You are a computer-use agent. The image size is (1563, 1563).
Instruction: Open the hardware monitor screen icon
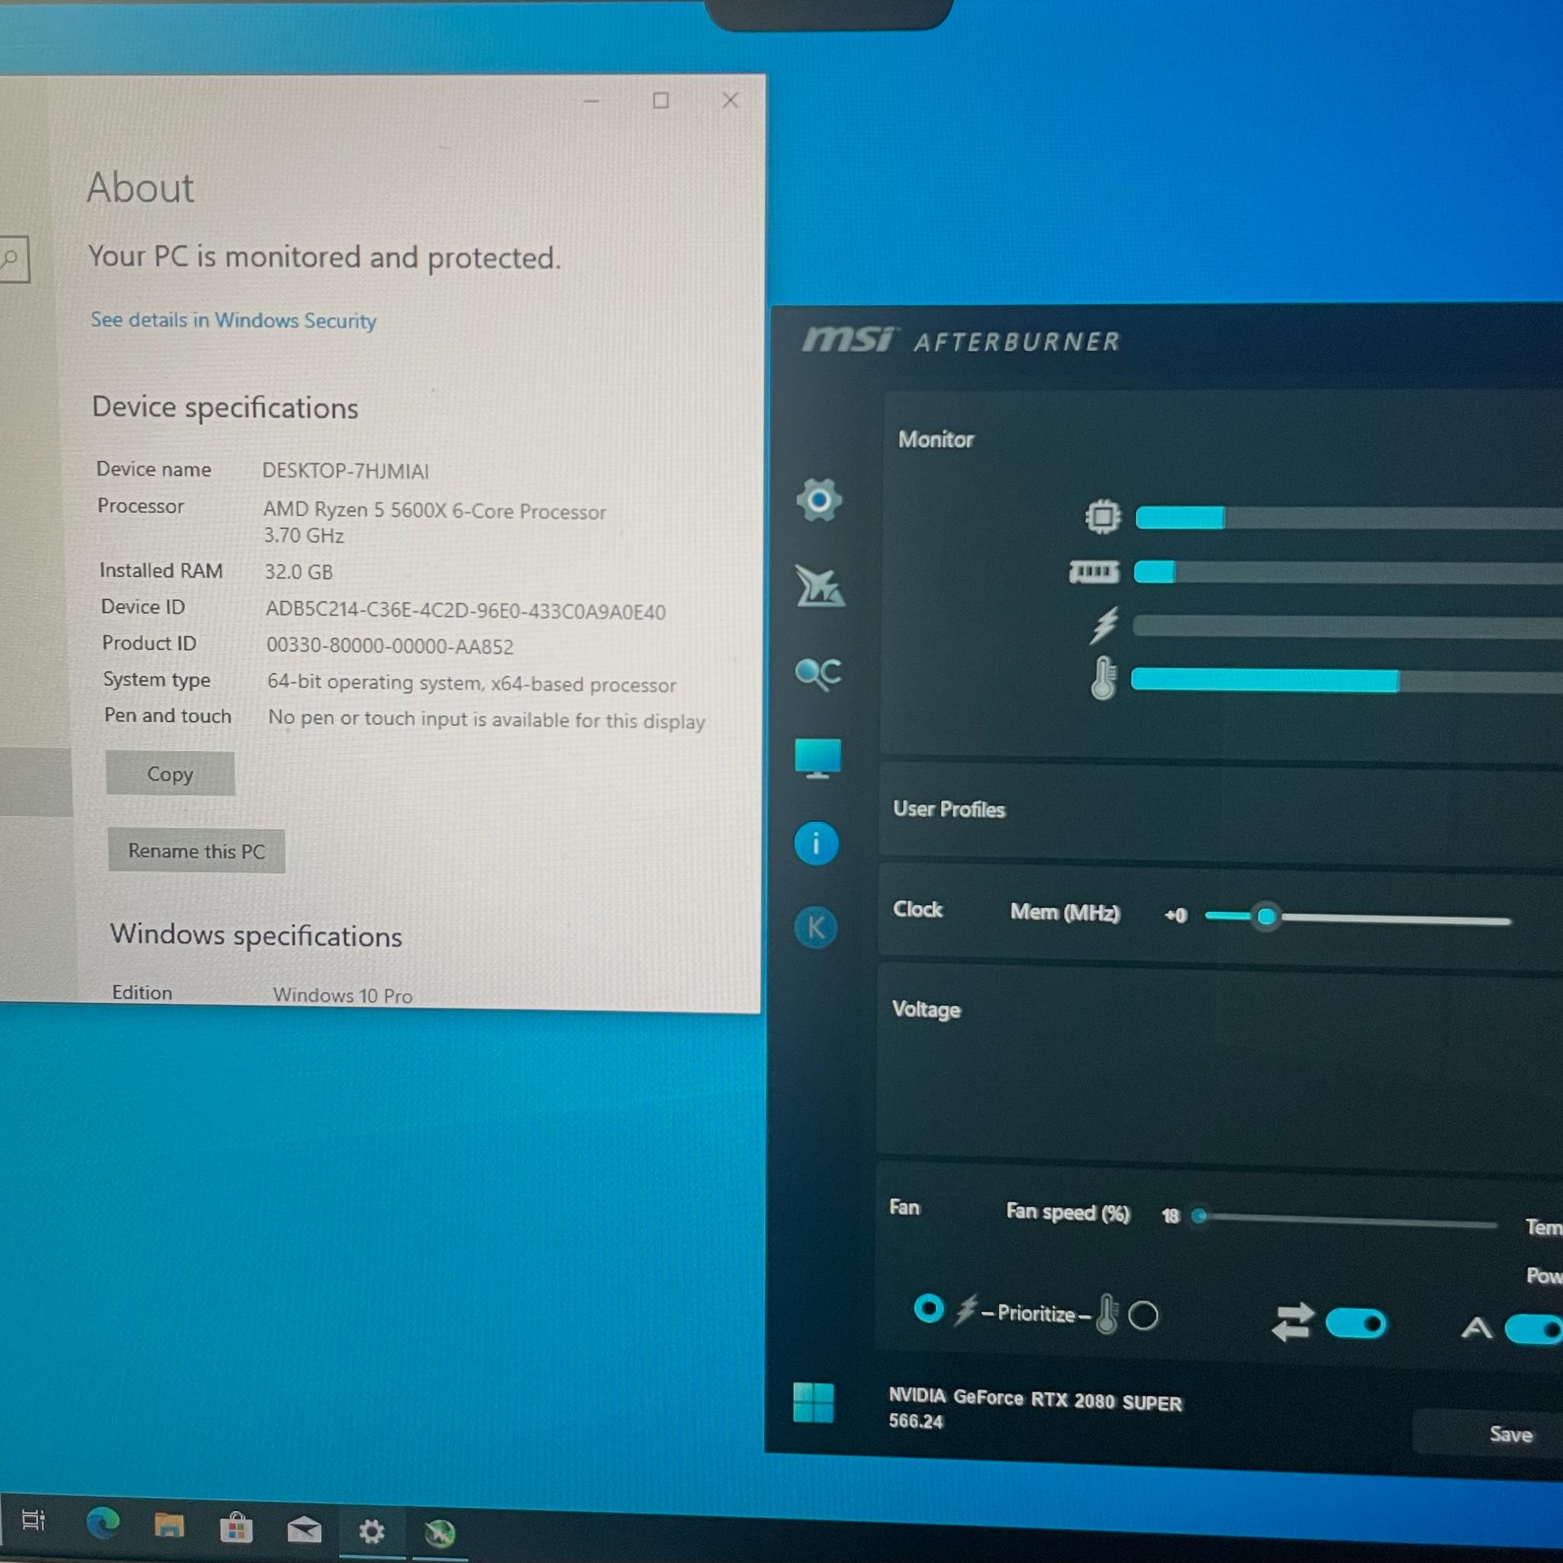[x=818, y=758]
